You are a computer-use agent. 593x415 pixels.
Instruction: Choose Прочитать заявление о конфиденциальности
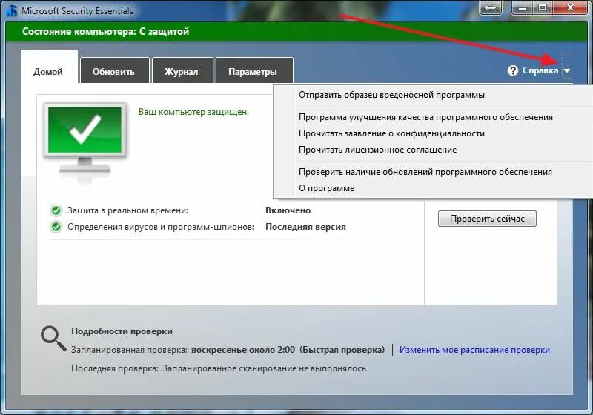pos(433,133)
